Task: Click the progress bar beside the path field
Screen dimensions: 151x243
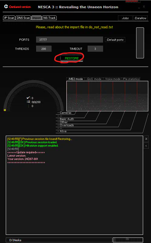Action: (x=128, y=240)
